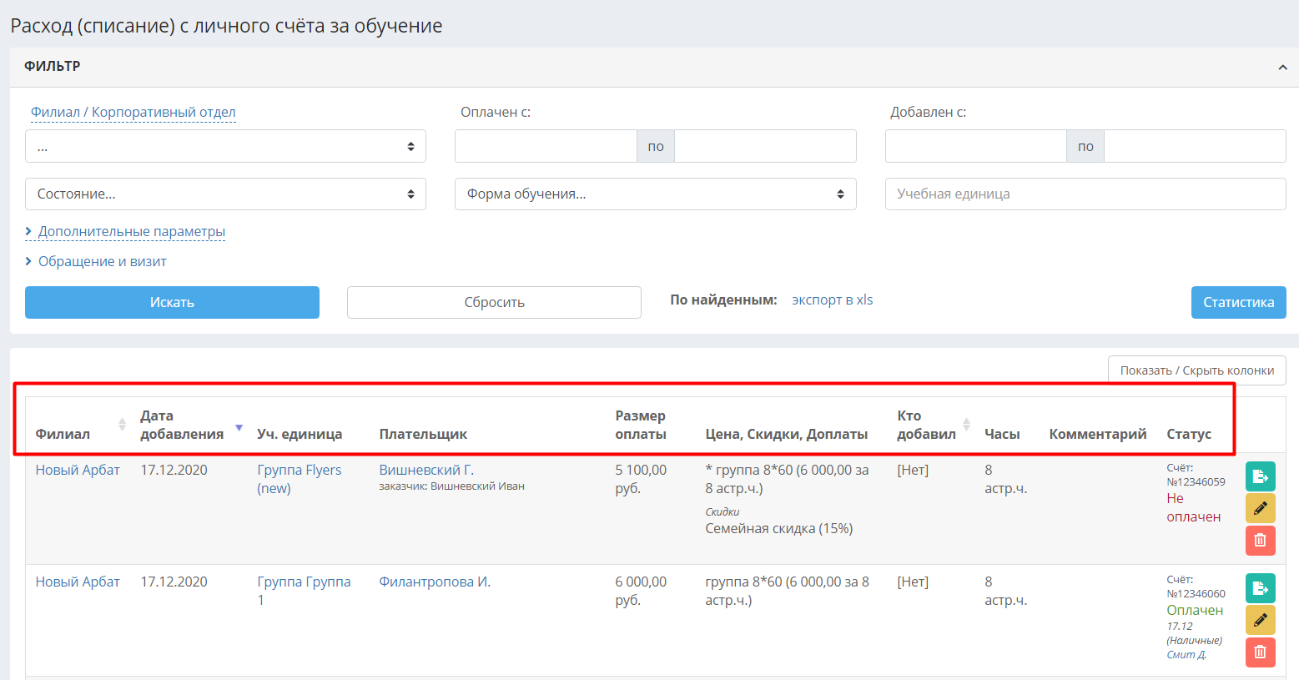Screen dimensions: 1299x680
Task: Click Часы column header
Action: point(1002,434)
